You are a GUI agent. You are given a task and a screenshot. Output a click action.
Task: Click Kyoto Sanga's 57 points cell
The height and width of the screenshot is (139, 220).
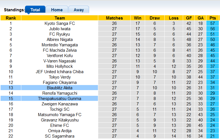pos(212,23)
